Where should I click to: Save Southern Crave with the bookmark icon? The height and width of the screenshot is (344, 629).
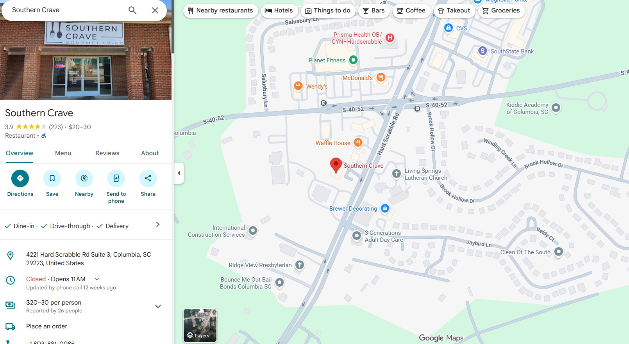point(52,178)
